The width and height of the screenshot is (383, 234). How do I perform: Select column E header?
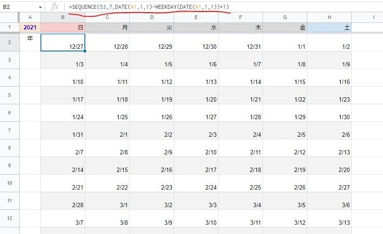coord(196,17)
